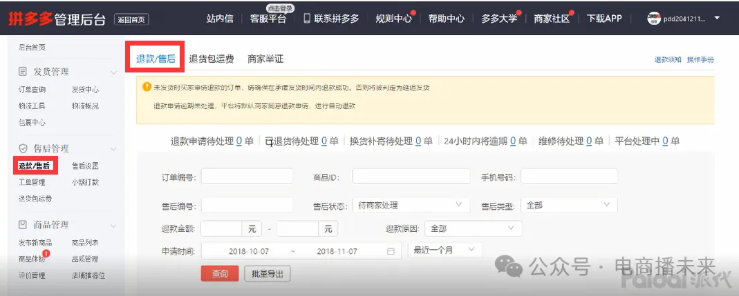Click the user avatar icon in header

(653, 19)
